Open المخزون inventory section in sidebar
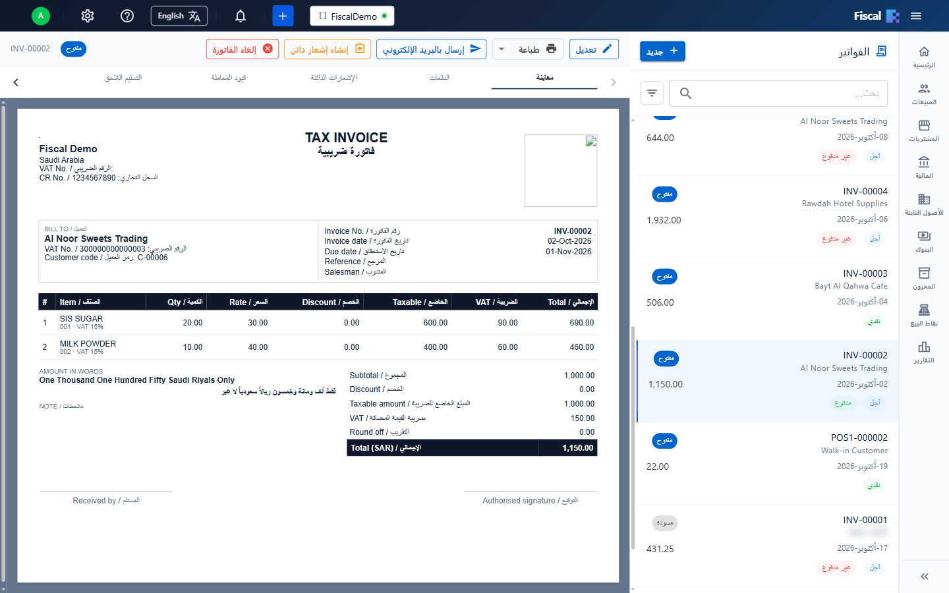949x593 pixels. [x=924, y=278]
